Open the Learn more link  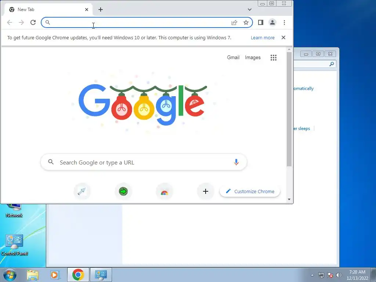tap(263, 38)
